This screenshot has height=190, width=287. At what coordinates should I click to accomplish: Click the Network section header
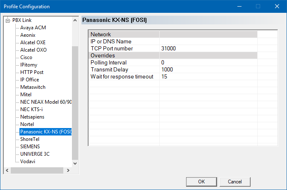tap(173, 34)
